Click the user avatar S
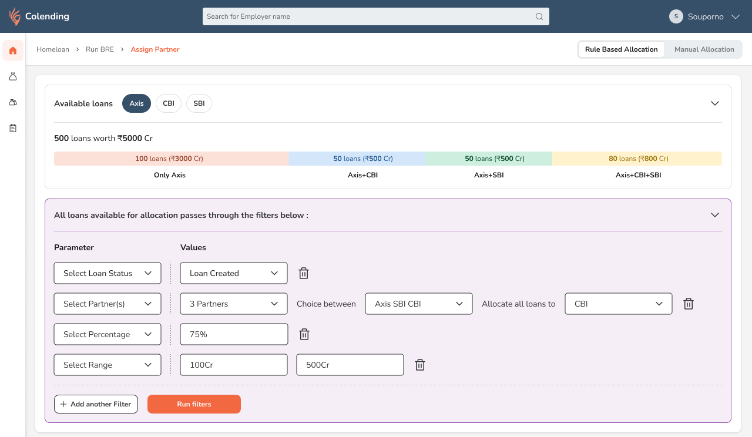The width and height of the screenshot is (752, 437). 676,16
